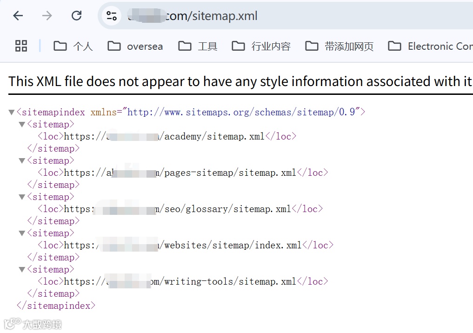
Task: Click the academy/sitemap.xml loc text
Action: click(x=164, y=136)
